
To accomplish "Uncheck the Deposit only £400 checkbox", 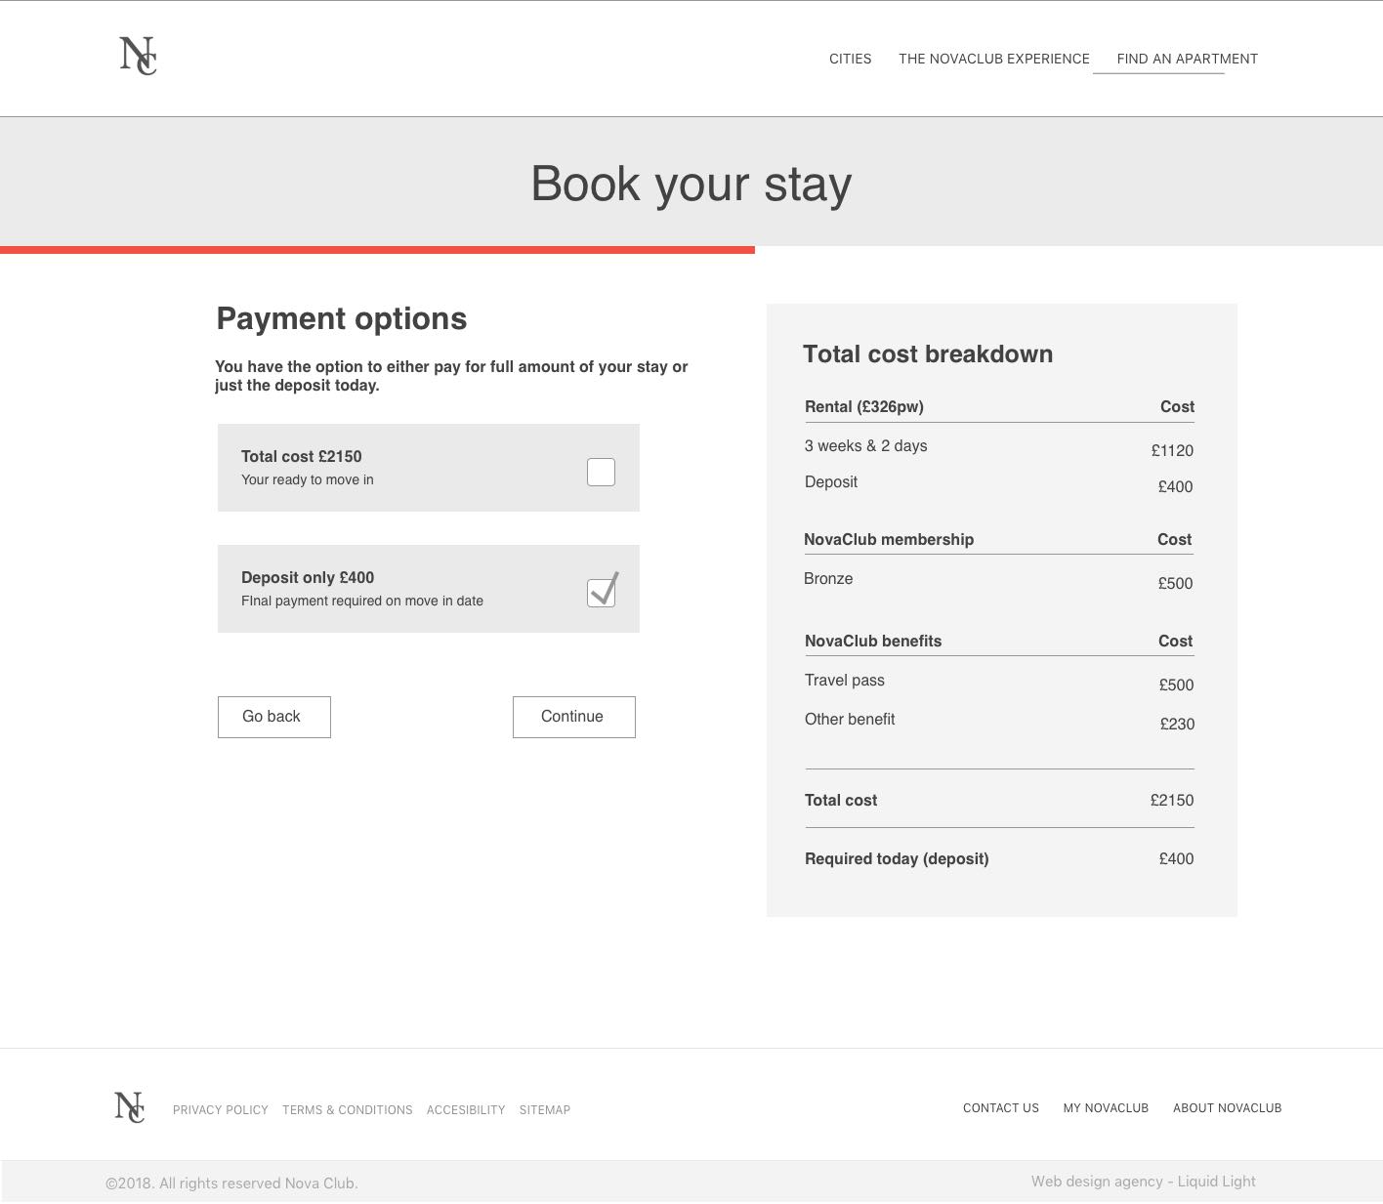I will [x=601, y=593].
